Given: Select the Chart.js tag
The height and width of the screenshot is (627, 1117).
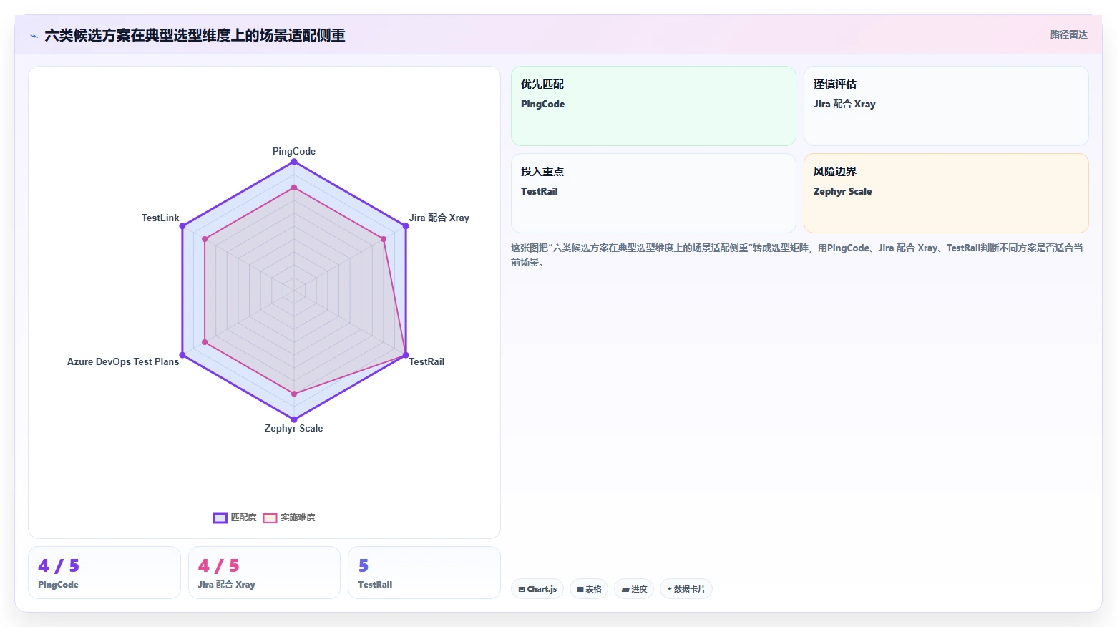Looking at the screenshot, I should [x=537, y=589].
